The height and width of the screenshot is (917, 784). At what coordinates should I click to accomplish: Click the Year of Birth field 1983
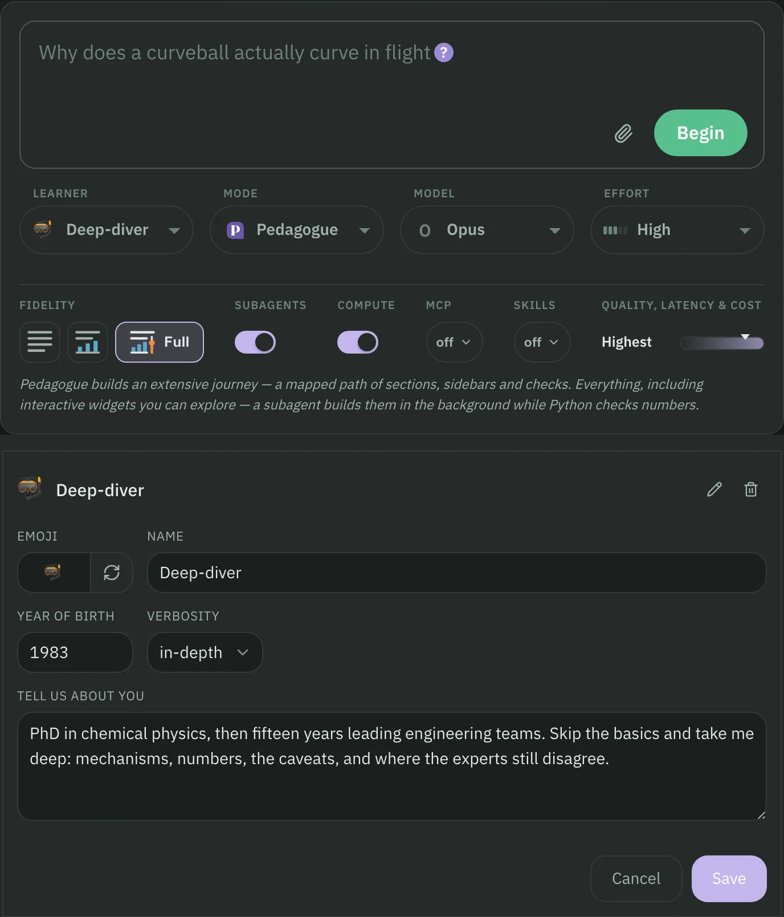[75, 652]
